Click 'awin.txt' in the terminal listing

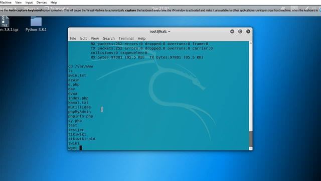(77, 75)
